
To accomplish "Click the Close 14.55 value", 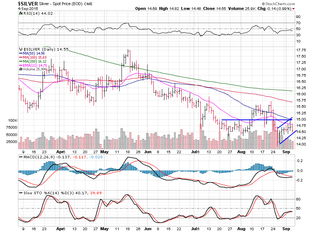I will click(x=214, y=8).
